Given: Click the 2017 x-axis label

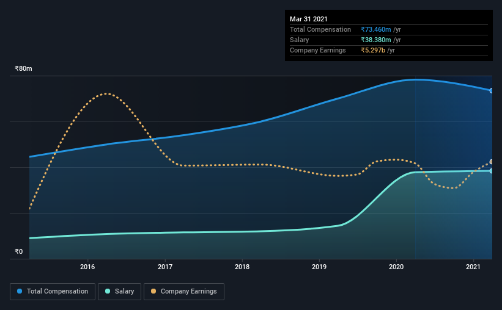Looking at the screenshot, I should click(165, 267).
